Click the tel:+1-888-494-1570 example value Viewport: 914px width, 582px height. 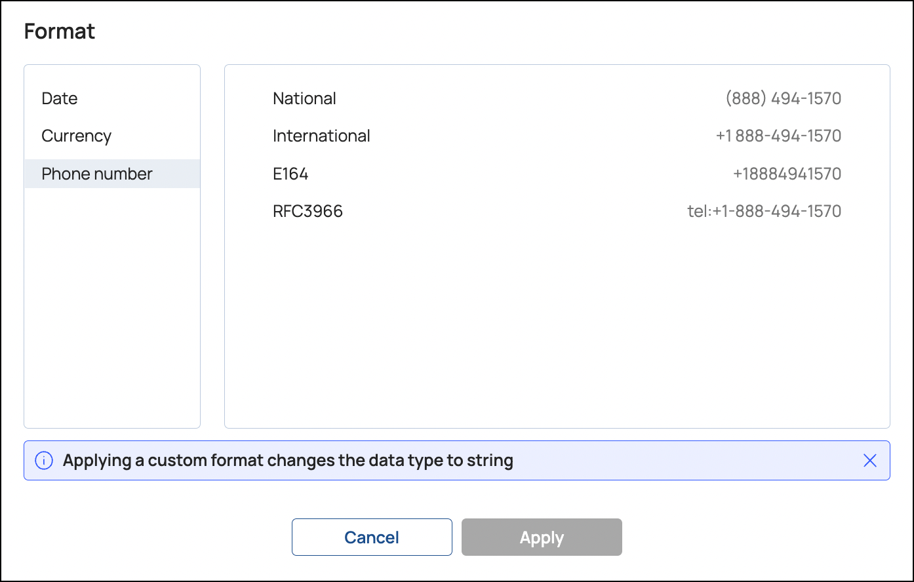pyautogui.click(x=764, y=211)
